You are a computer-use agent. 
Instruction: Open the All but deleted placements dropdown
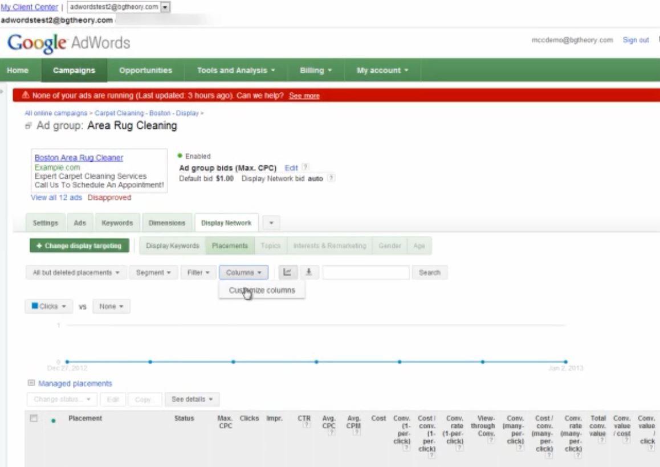pos(76,273)
